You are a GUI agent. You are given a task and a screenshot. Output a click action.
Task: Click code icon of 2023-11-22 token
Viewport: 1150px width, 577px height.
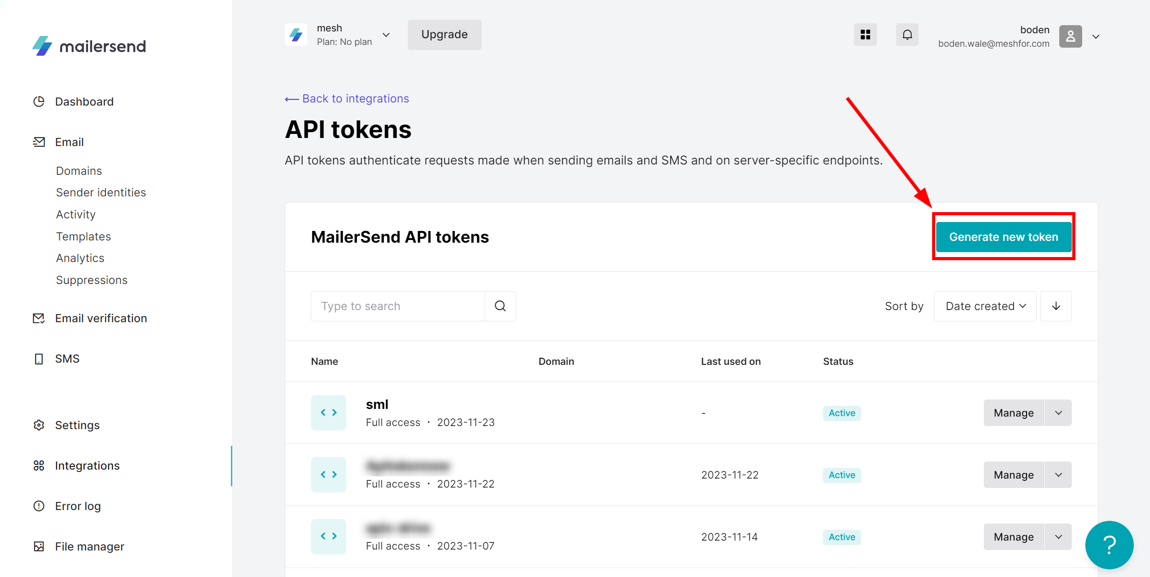coord(328,475)
